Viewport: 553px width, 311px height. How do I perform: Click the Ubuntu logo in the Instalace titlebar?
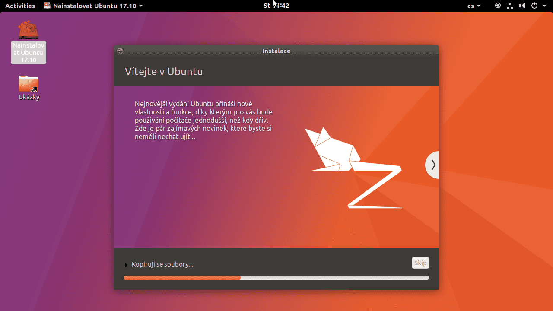coord(120,51)
